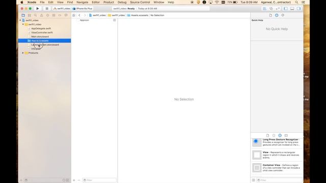The height and width of the screenshot is (183, 326).
Task: Select Assets.xcassets in navigator
Action: click(44, 41)
